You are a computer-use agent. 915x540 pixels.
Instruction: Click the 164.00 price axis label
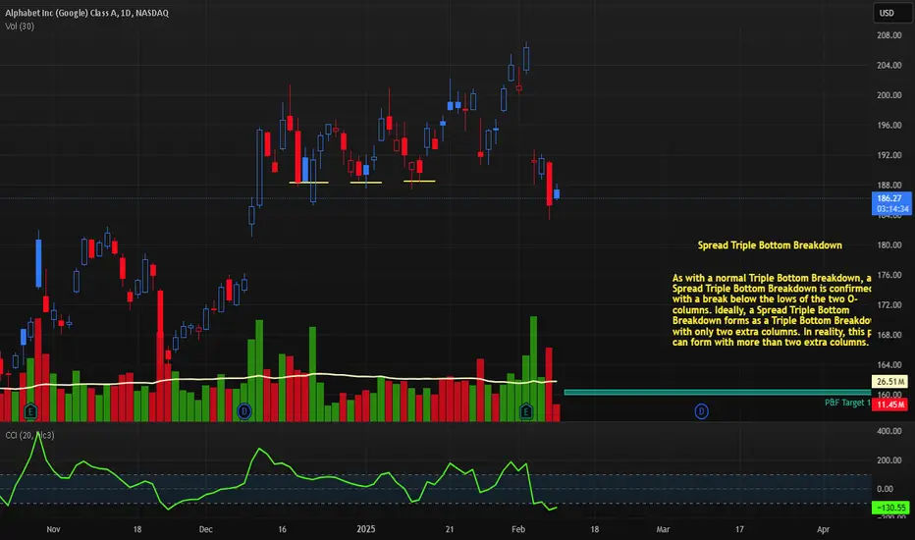[889, 365]
